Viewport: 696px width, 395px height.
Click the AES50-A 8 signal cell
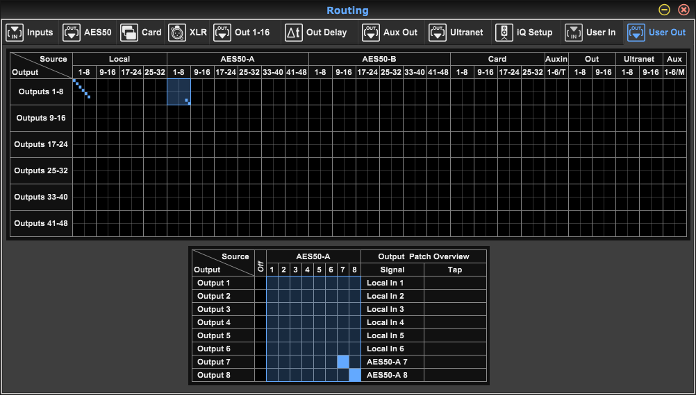point(392,375)
